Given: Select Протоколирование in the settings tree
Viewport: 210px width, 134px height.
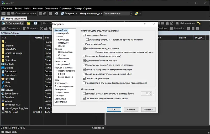Looking at the screenshot, I should 64,86.
